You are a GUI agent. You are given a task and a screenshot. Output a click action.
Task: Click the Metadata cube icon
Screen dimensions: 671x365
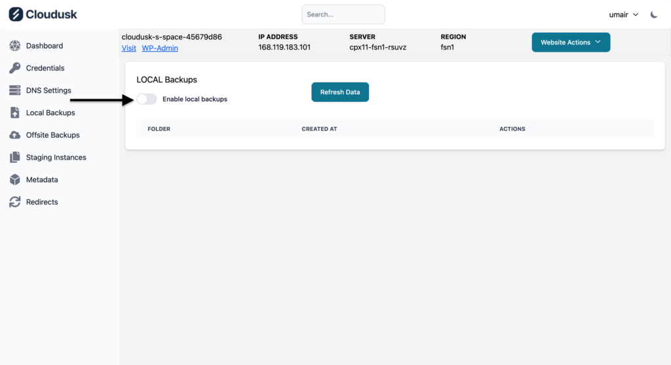pyautogui.click(x=14, y=180)
